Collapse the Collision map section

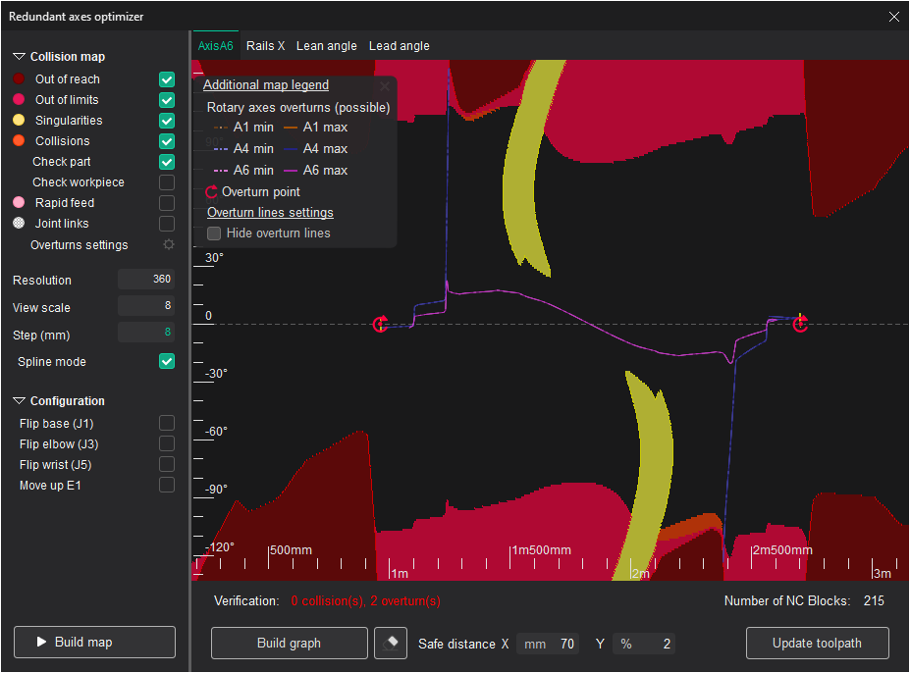[19, 57]
